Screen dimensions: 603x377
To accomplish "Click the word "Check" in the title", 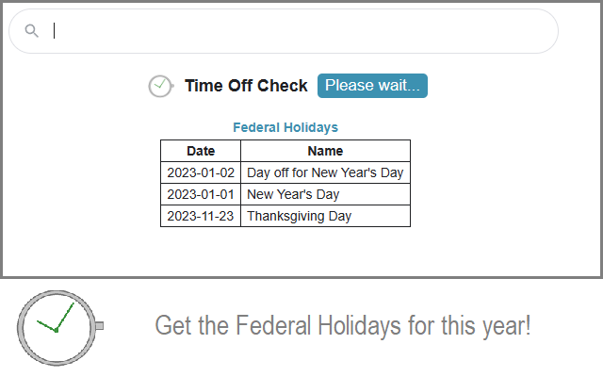I will (283, 86).
